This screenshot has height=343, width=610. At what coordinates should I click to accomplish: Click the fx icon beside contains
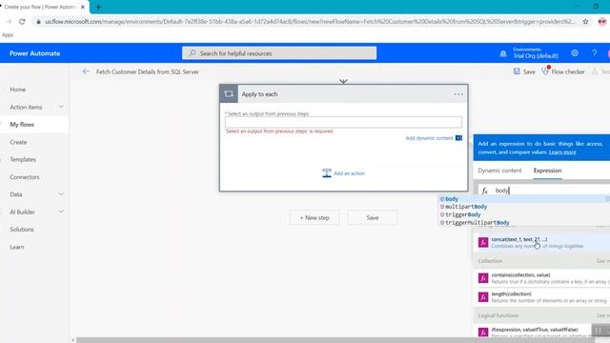coord(483,278)
